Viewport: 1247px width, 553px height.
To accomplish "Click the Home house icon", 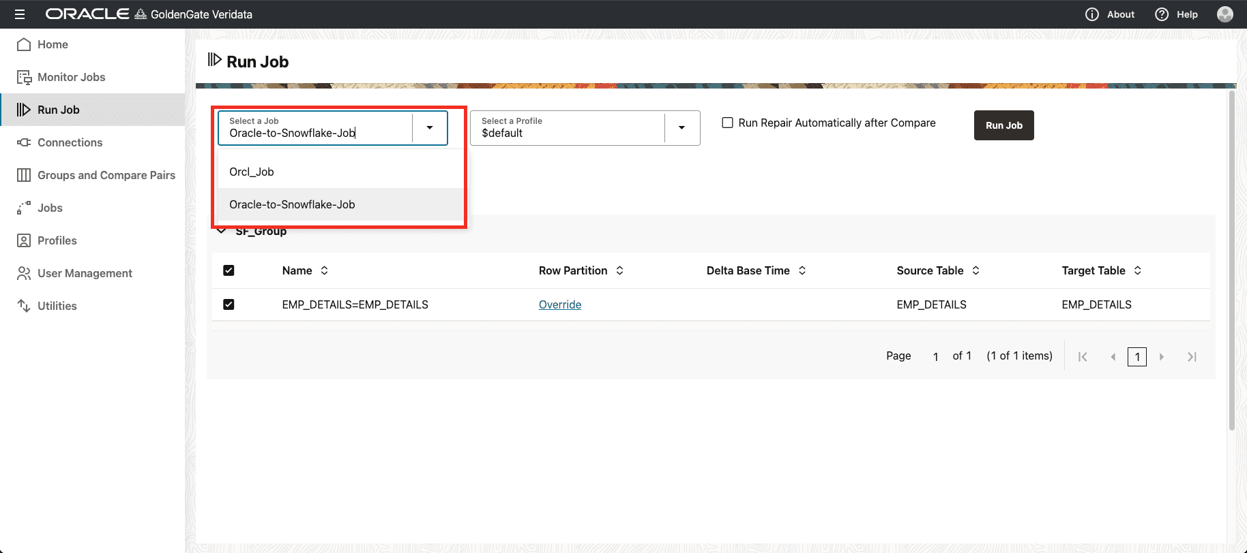I will point(24,44).
